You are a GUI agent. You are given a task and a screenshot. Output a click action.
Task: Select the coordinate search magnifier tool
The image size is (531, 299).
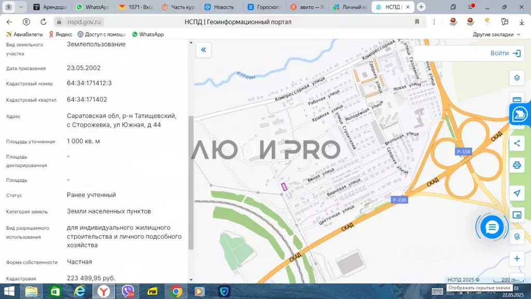coord(516,237)
